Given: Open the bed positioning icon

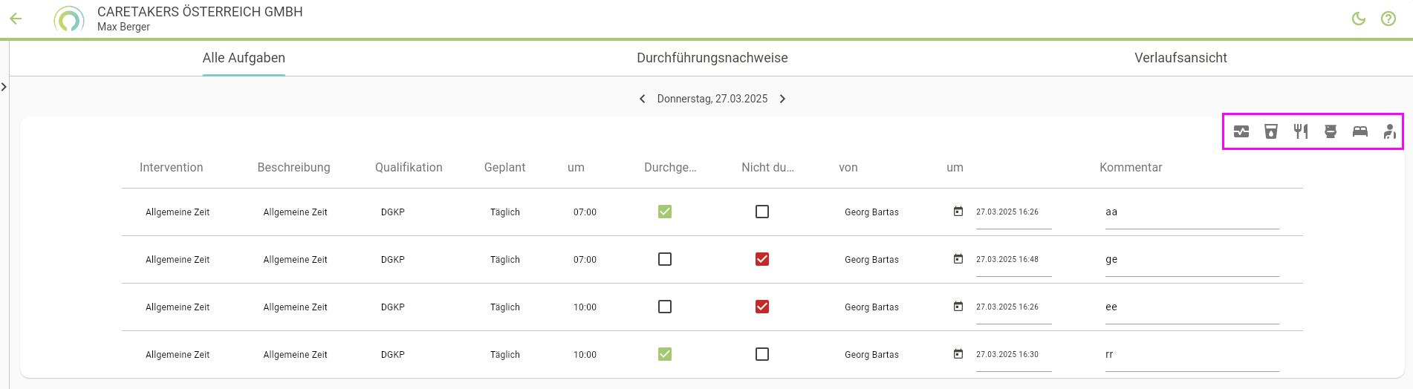Looking at the screenshot, I should click(x=1360, y=131).
